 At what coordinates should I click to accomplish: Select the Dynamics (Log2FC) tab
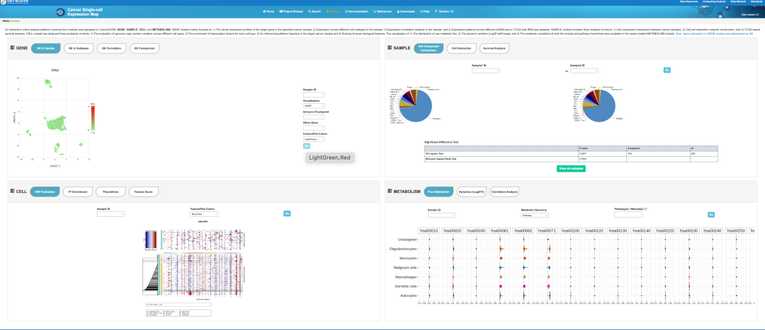pos(471,191)
